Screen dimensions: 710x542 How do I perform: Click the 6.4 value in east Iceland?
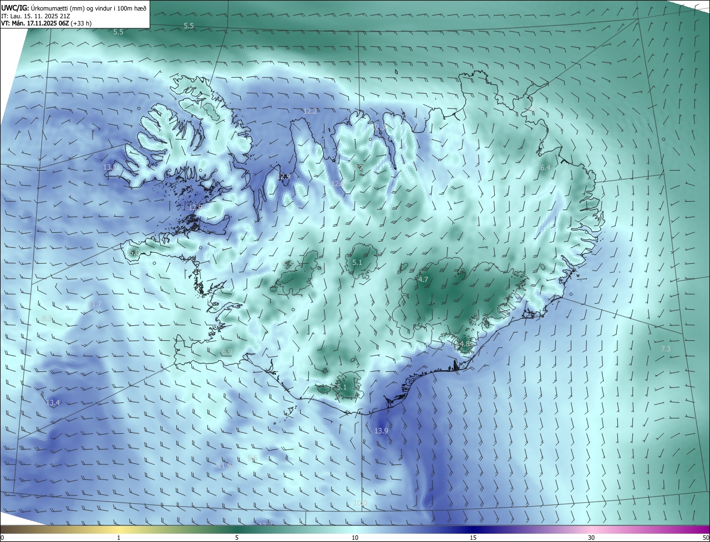[545, 167]
